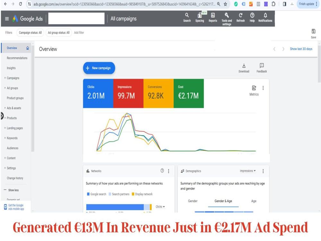Switch to the Gender & Age tab
The height and width of the screenshot is (241, 321).
pyautogui.click(x=223, y=201)
